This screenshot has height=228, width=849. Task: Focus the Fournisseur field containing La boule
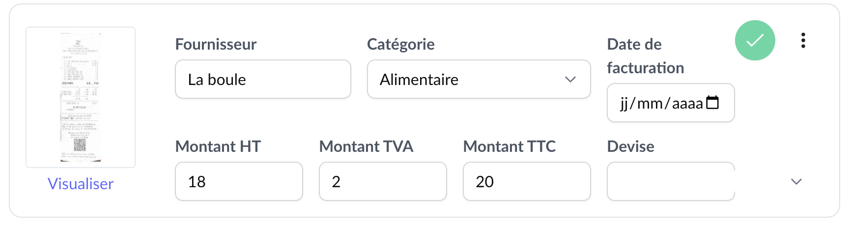263,80
